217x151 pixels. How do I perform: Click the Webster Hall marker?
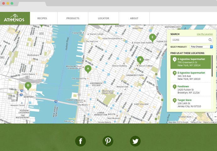[x=125, y=89]
